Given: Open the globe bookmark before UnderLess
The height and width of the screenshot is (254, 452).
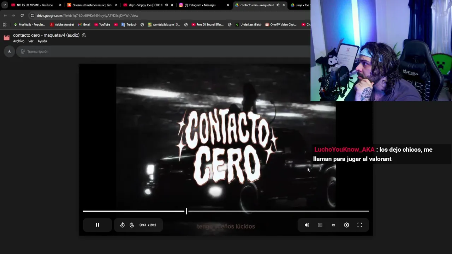Looking at the screenshot, I should pyautogui.click(x=230, y=25).
